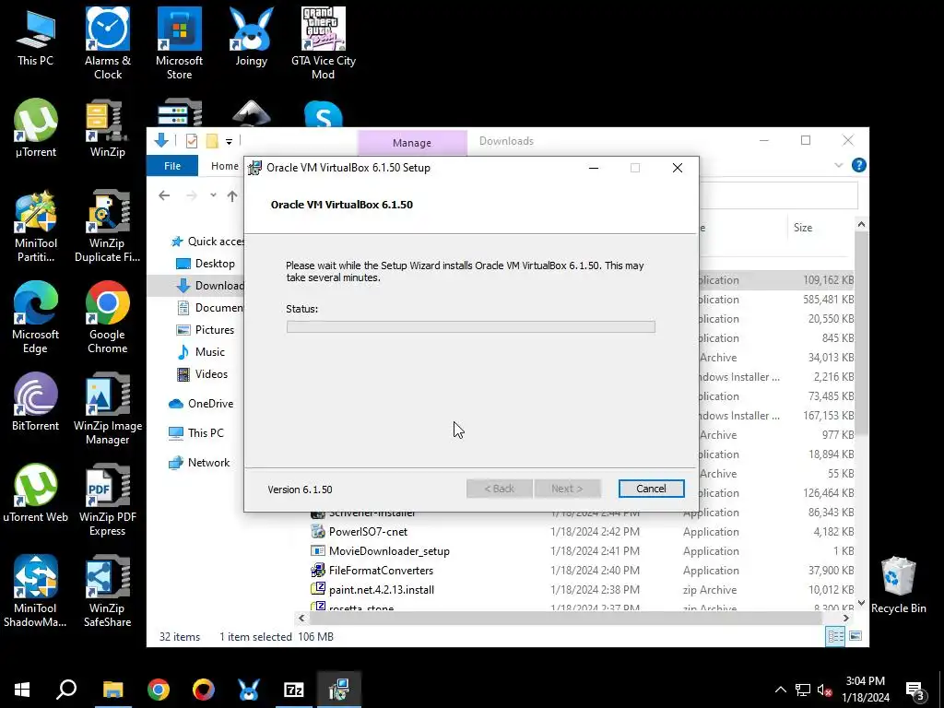Click the installation status progress bar
Screen dimensions: 944x708
[471, 327]
